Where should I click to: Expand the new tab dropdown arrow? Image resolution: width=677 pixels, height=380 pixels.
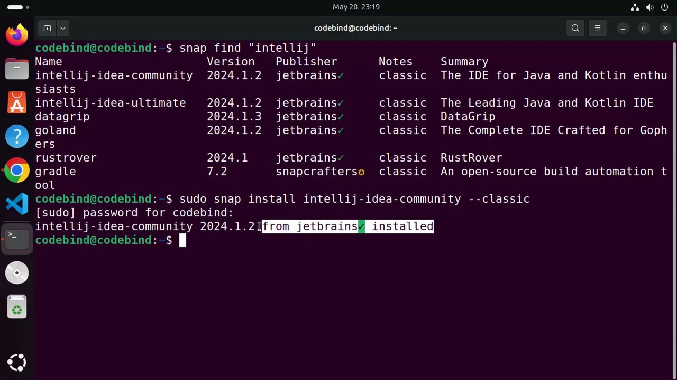[62, 28]
